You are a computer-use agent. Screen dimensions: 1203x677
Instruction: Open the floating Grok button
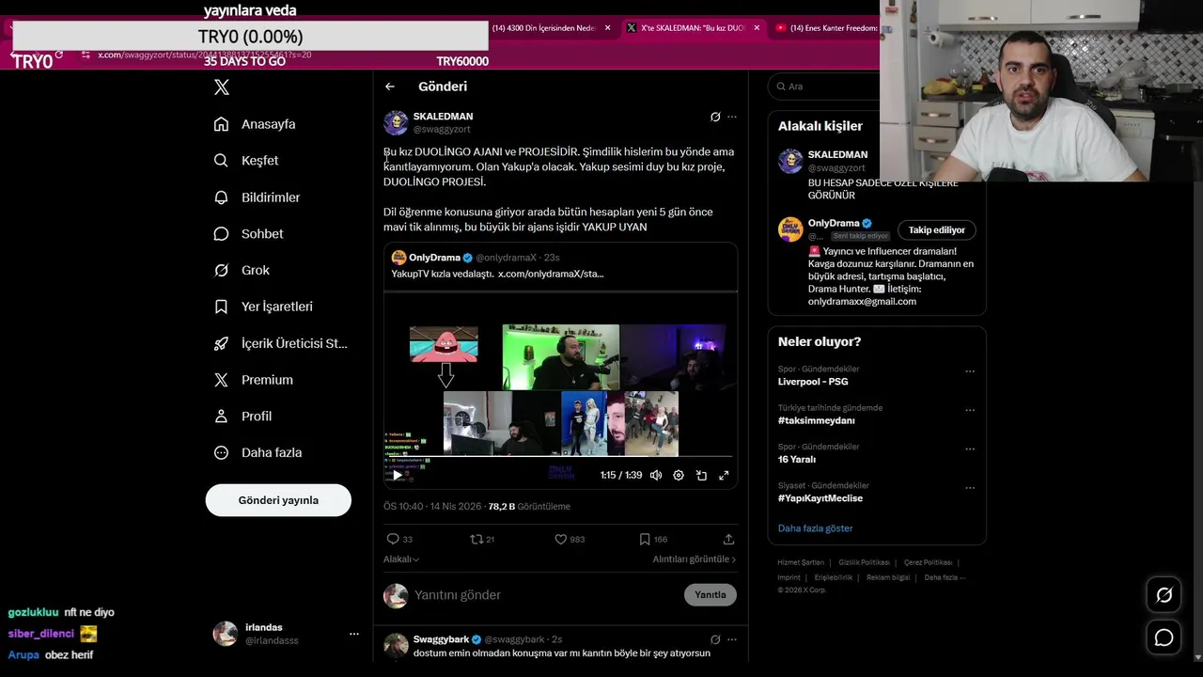coord(1164,595)
